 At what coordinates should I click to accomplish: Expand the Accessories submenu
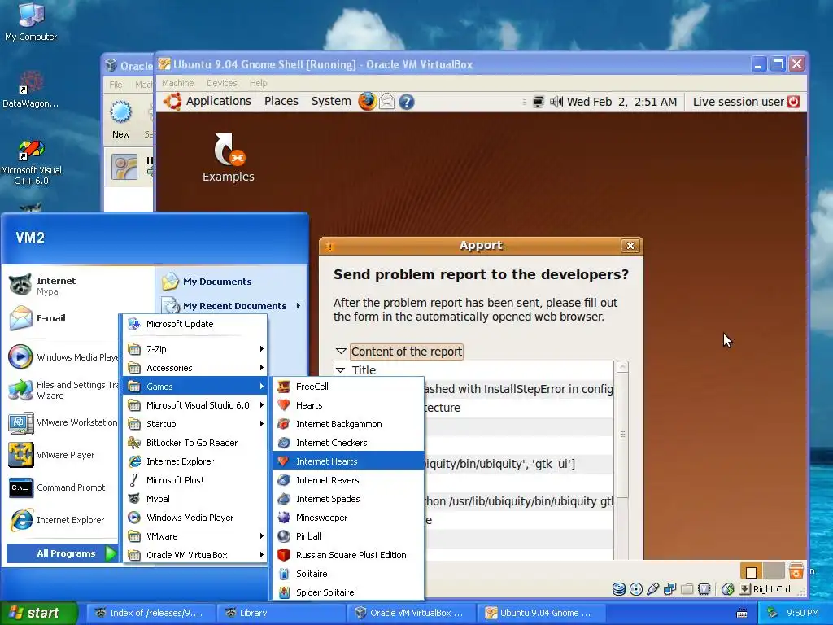click(195, 367)
